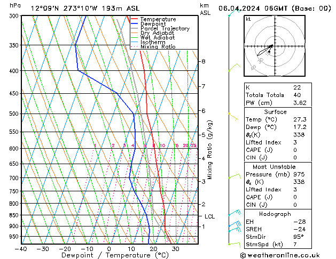Click the '8' km altitude label

(204, 61)
